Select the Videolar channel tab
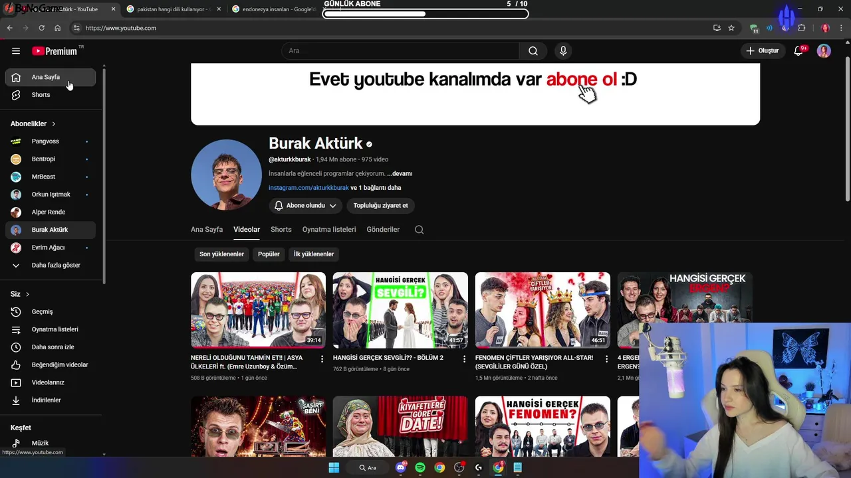This screenshot has width=851, height=478. pyautogui.click(x=247, y=230)
